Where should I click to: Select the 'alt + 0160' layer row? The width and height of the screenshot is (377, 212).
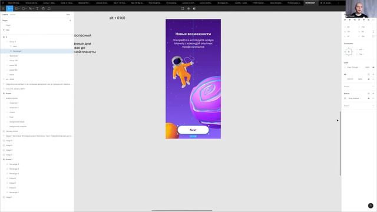point(37,79)
